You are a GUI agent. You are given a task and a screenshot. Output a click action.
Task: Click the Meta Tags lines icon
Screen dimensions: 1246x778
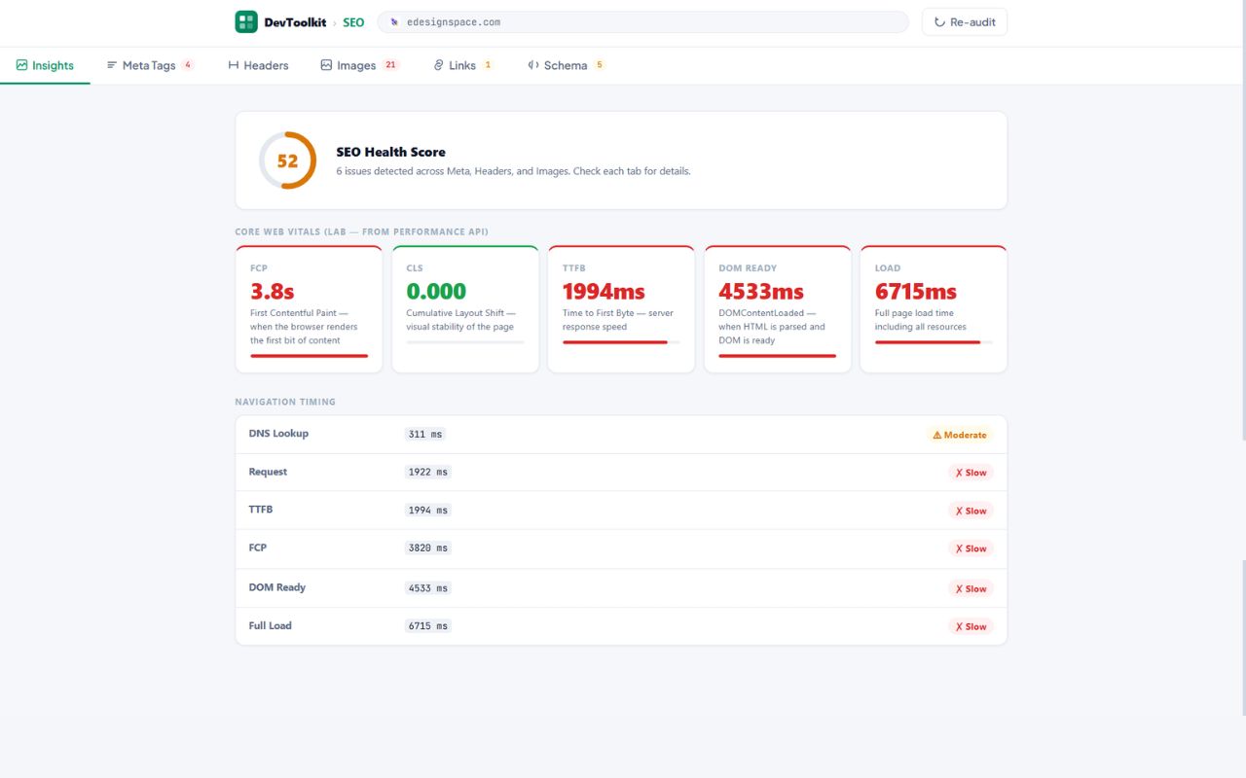coord(112,65)
